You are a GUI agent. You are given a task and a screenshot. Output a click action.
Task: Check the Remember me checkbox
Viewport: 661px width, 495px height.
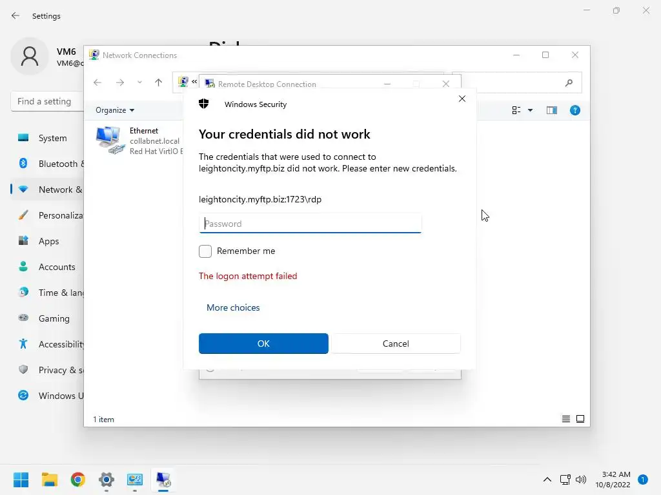[x=205, y=251]
